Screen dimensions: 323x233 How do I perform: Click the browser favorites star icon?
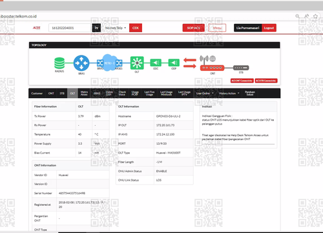tap(315, 16)
